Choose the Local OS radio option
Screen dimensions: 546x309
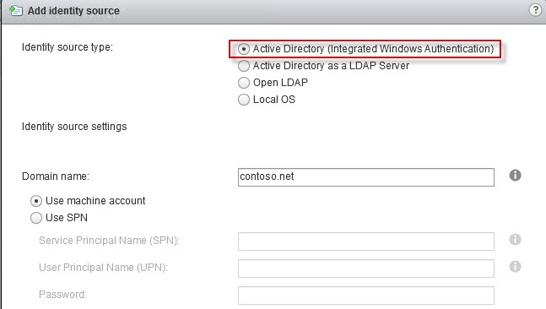point(244,100)
